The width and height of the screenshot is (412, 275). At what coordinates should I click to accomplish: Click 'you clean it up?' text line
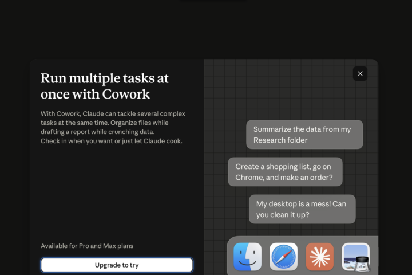tap(283, 215)
